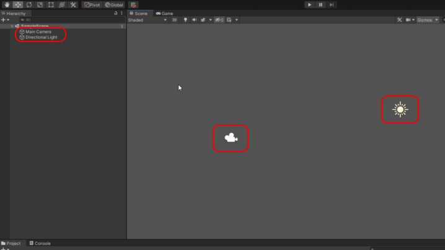
Task: Select the Move tool
Action: (x=18, y=5)
